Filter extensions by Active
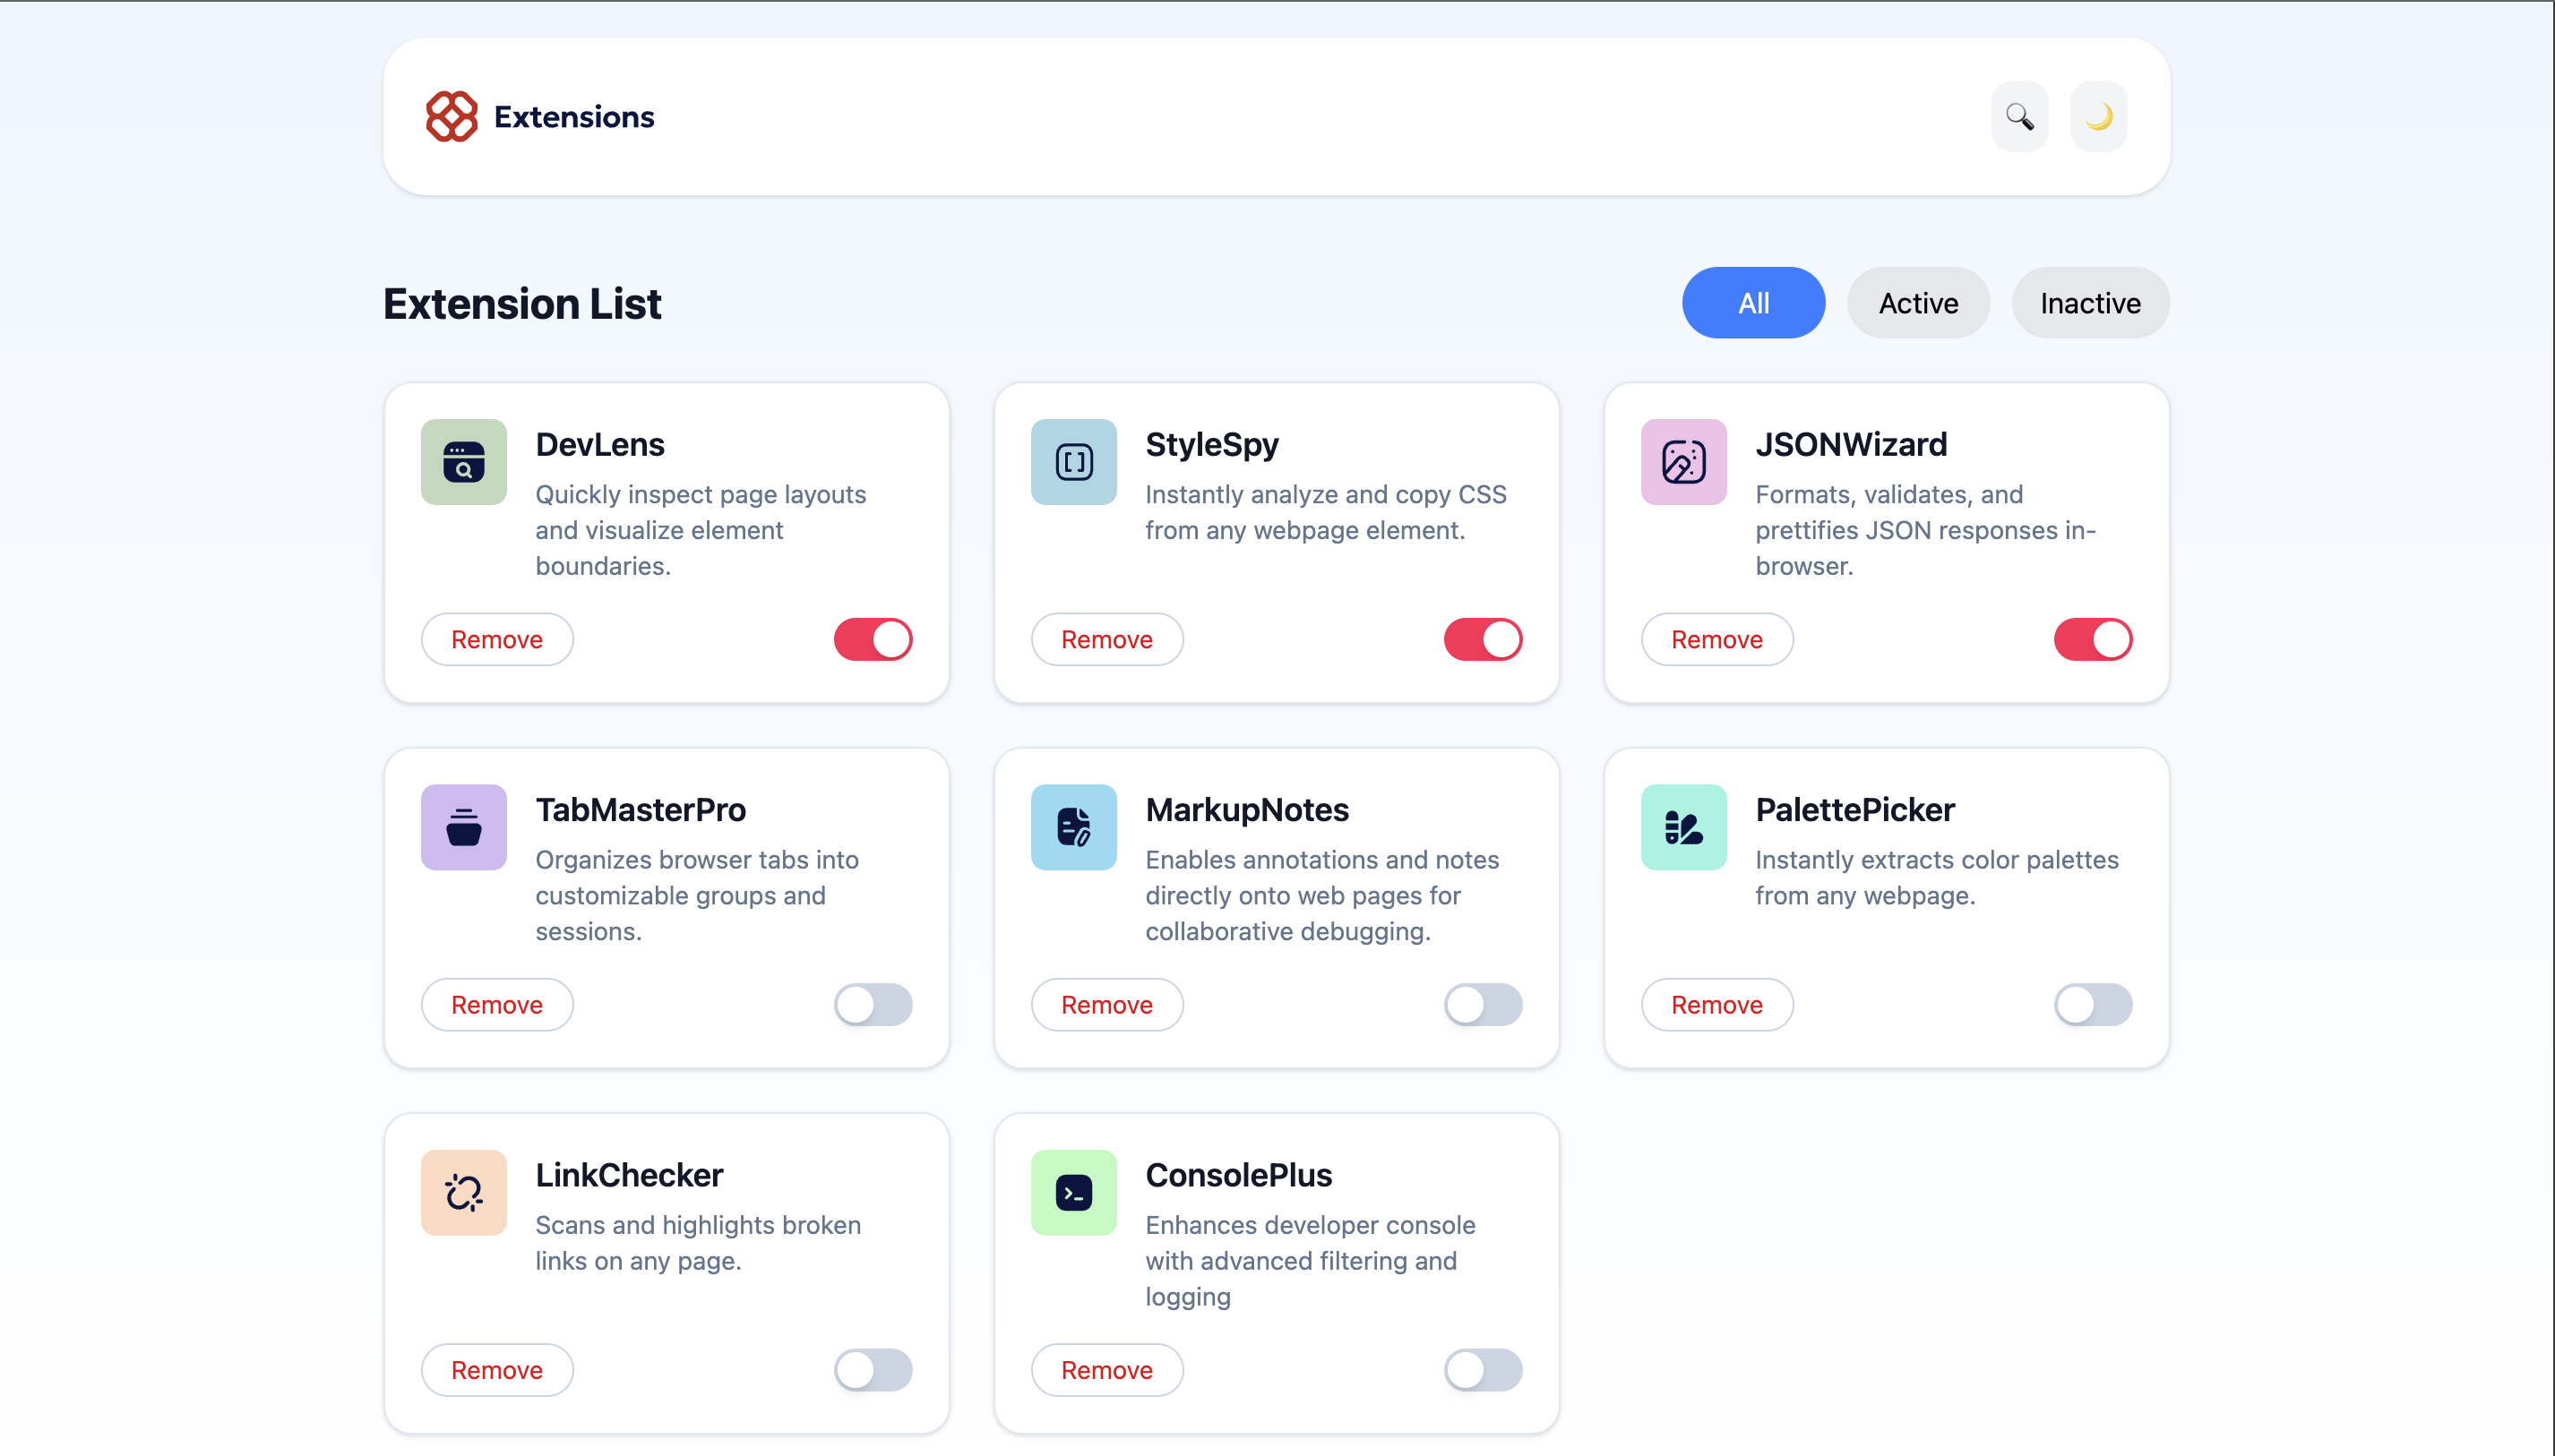The width and height of the screenshot is (2555, 1456). coord(1917,302)
